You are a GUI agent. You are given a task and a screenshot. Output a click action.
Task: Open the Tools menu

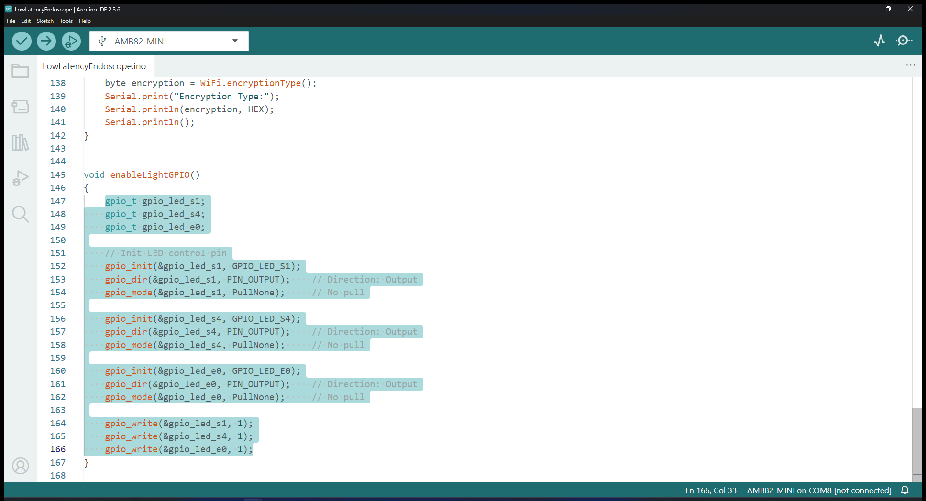66,21
